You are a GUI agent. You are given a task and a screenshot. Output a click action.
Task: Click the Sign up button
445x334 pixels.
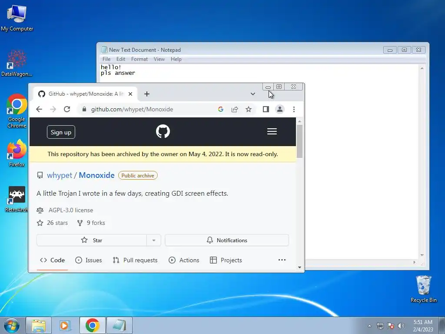(61, 132)
